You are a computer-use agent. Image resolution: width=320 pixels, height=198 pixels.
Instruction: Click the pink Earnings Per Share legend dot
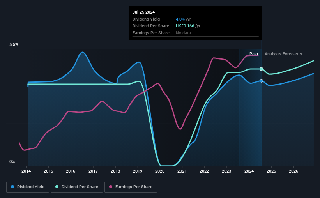coord(111,187)
